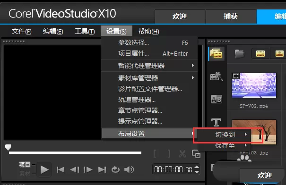
Task: Switch to the 捕获 step tab
Action: click(231, 17)
